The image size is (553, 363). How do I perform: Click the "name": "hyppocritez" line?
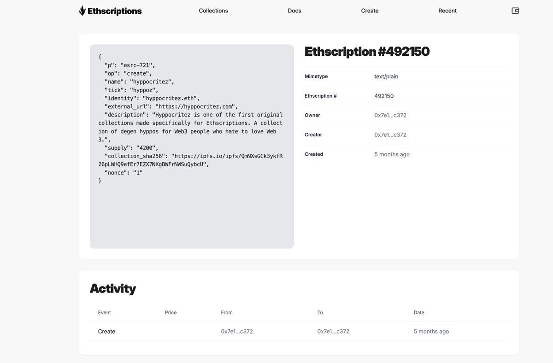[x=139, y=82]
